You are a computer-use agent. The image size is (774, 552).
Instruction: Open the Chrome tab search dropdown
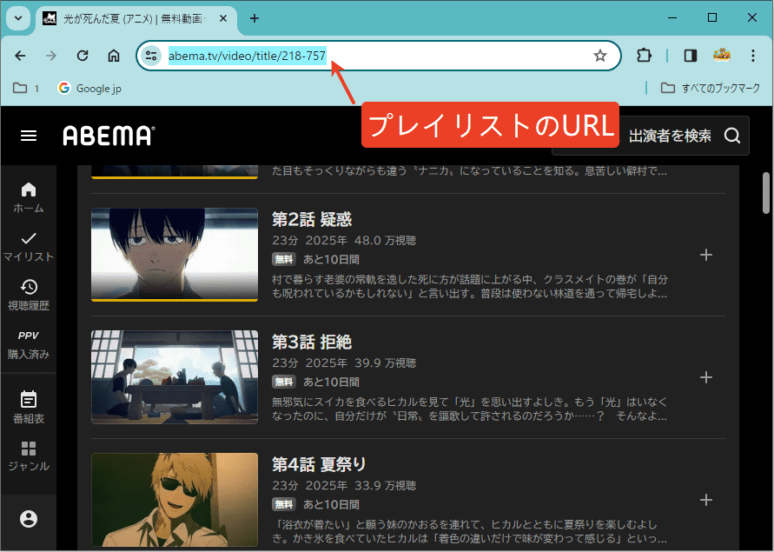[x=18, y=18]
